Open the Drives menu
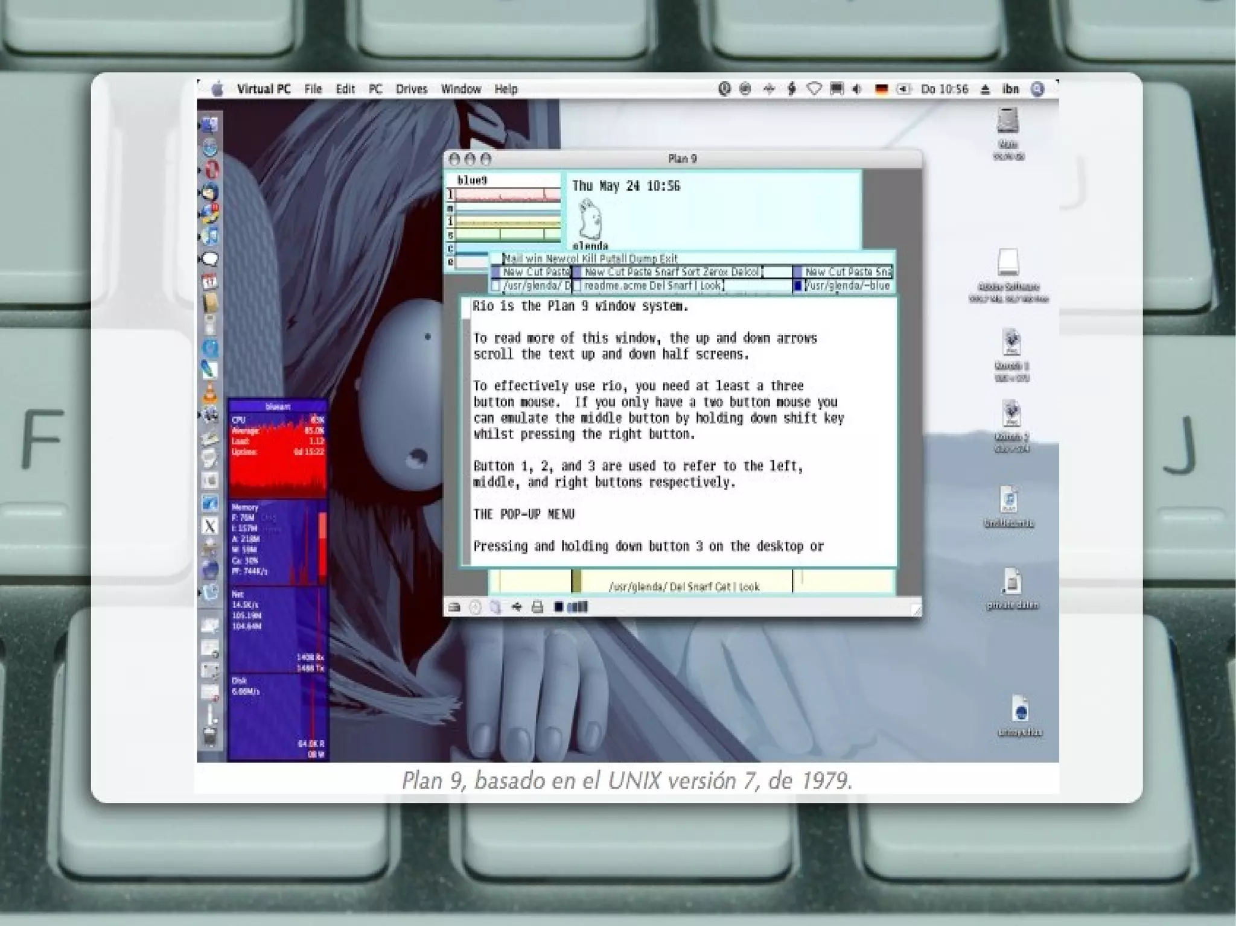Screen dimensions: 1236x926 [411, 89]
